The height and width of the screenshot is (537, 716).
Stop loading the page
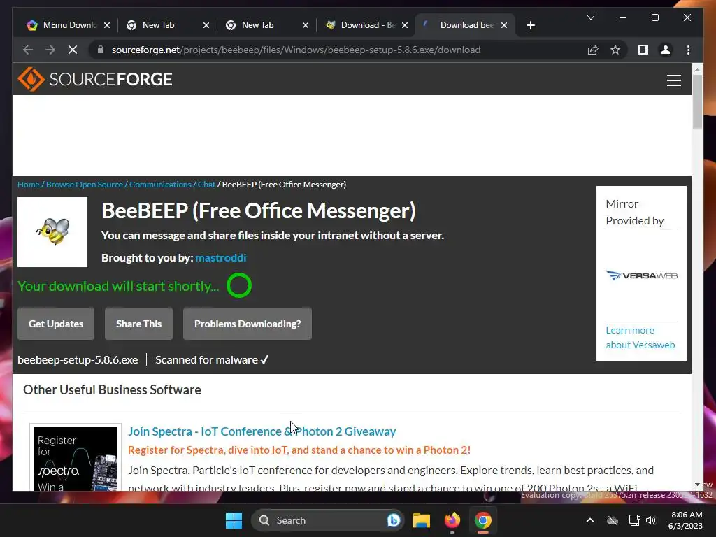pyautogui.click(x=73, y=50)
